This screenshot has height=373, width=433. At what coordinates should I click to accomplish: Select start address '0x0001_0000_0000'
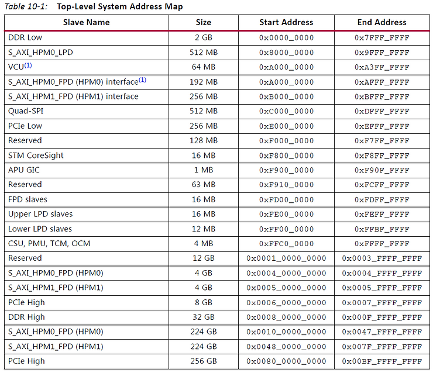[x=286, y=258]
